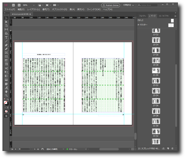This screenshot has height=159, width=186.
Task: Open the workspace switcher dropdown
Action: [128, 5]
